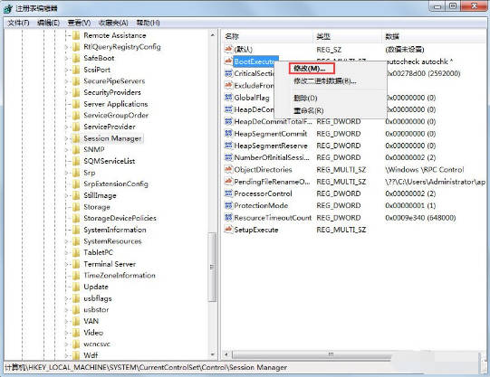
Task: Open the 文件(F) menu
Action: (x=18, y=23)
